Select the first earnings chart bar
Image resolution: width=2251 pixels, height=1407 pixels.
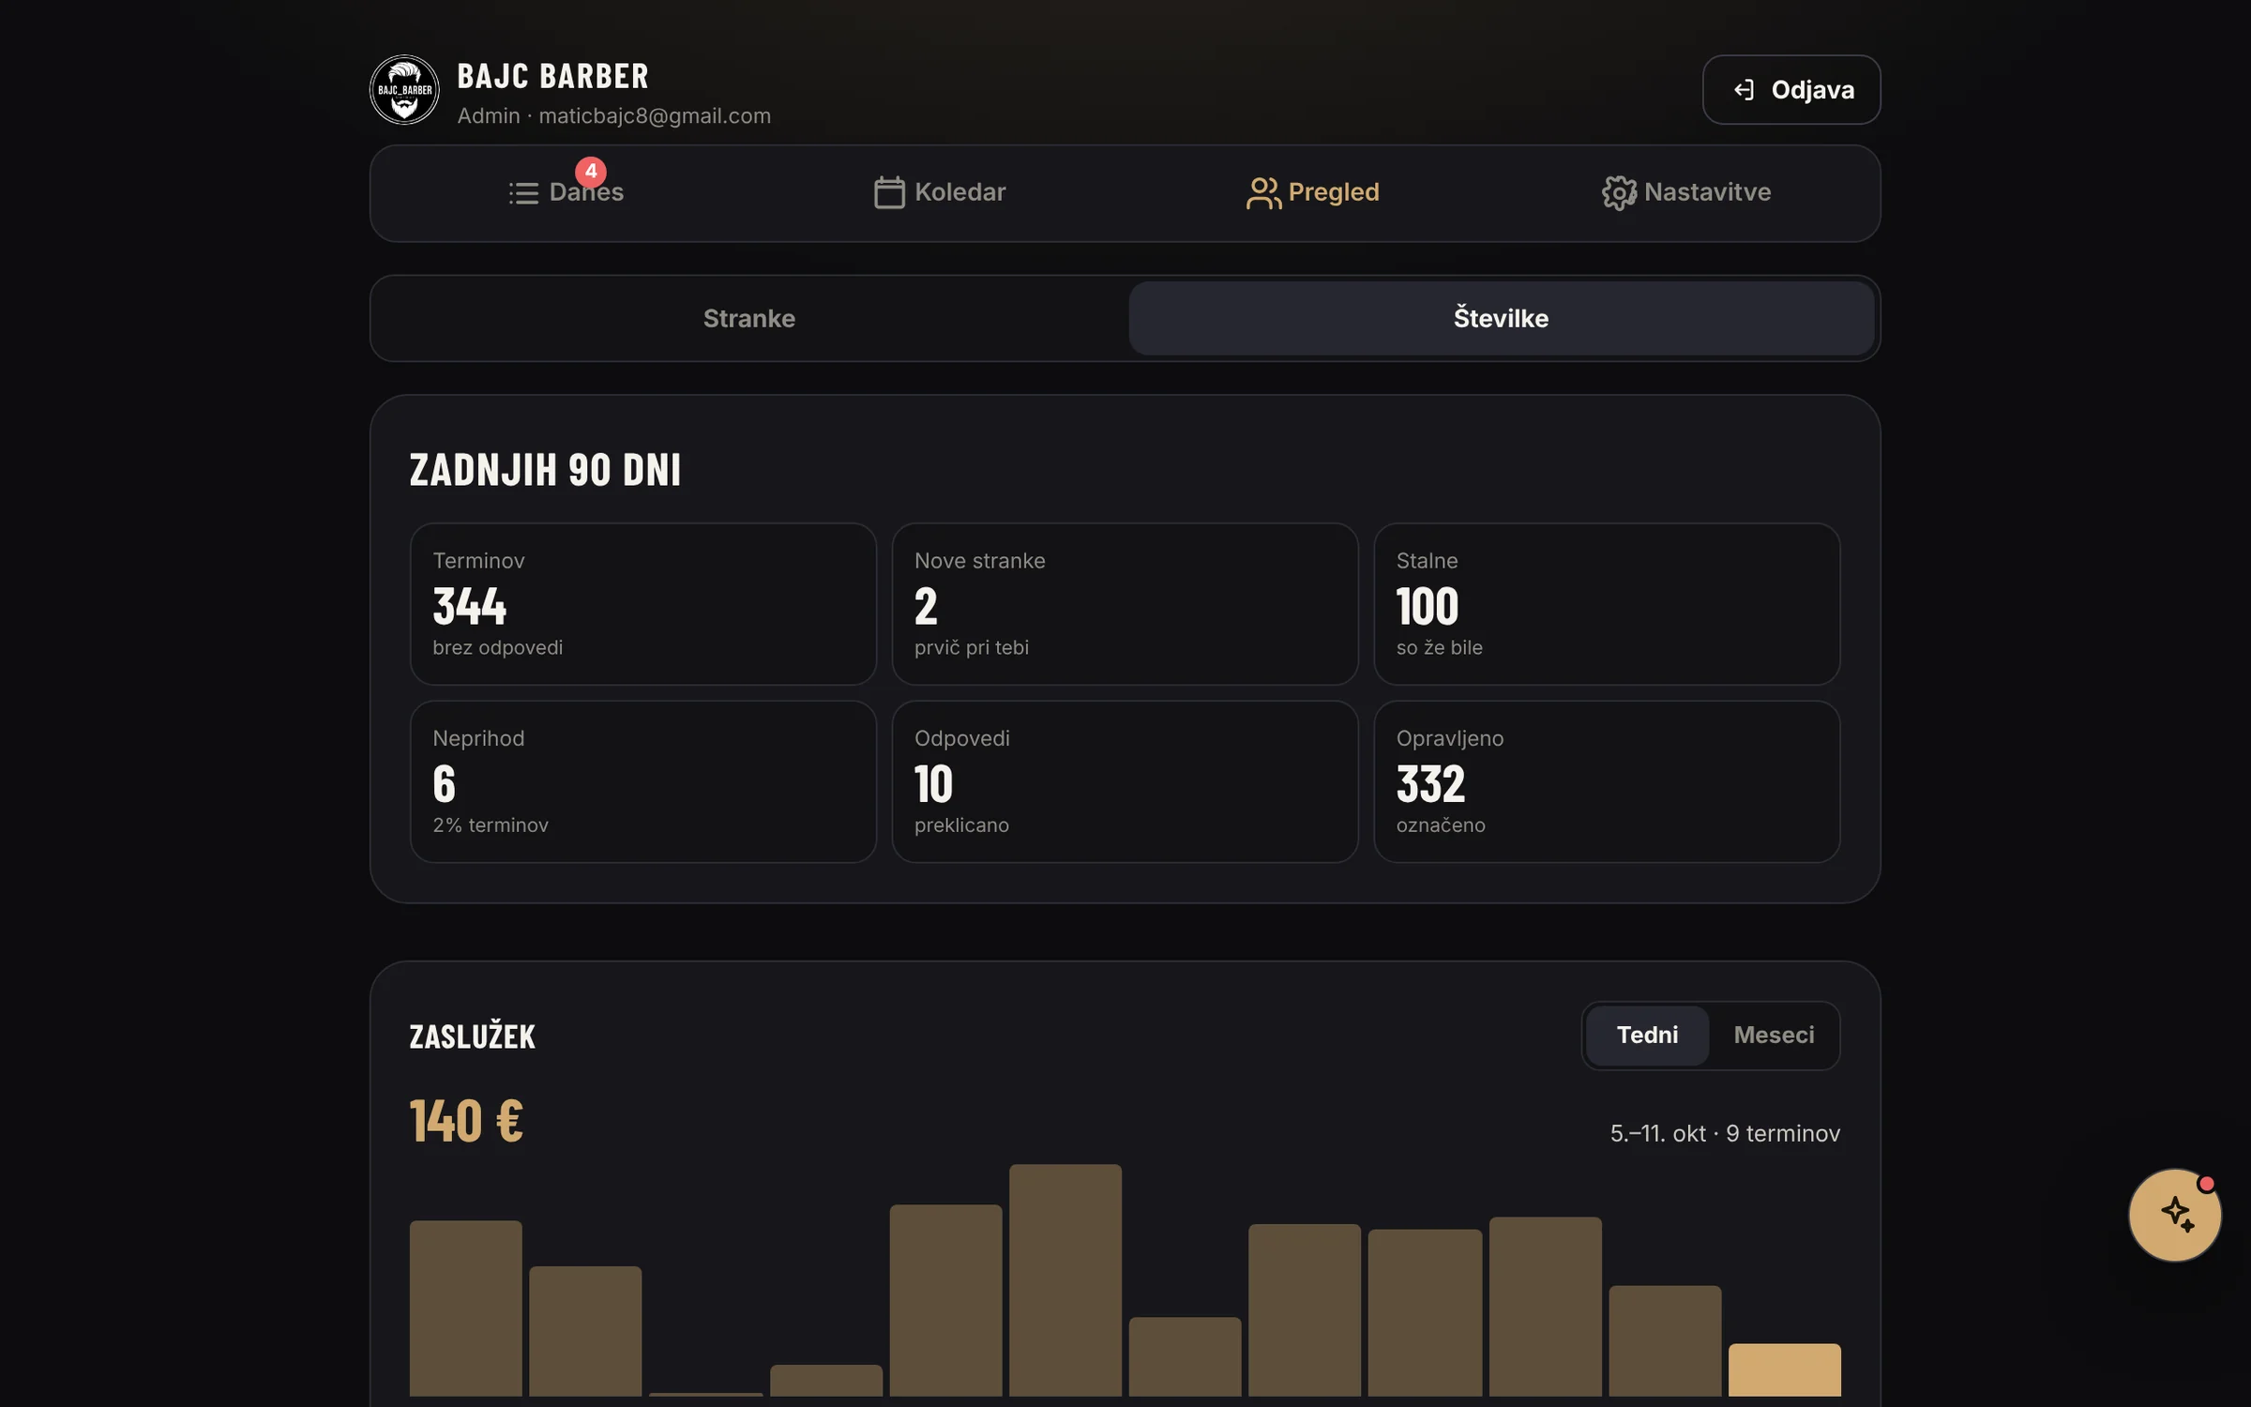[x=465, y=1308]
